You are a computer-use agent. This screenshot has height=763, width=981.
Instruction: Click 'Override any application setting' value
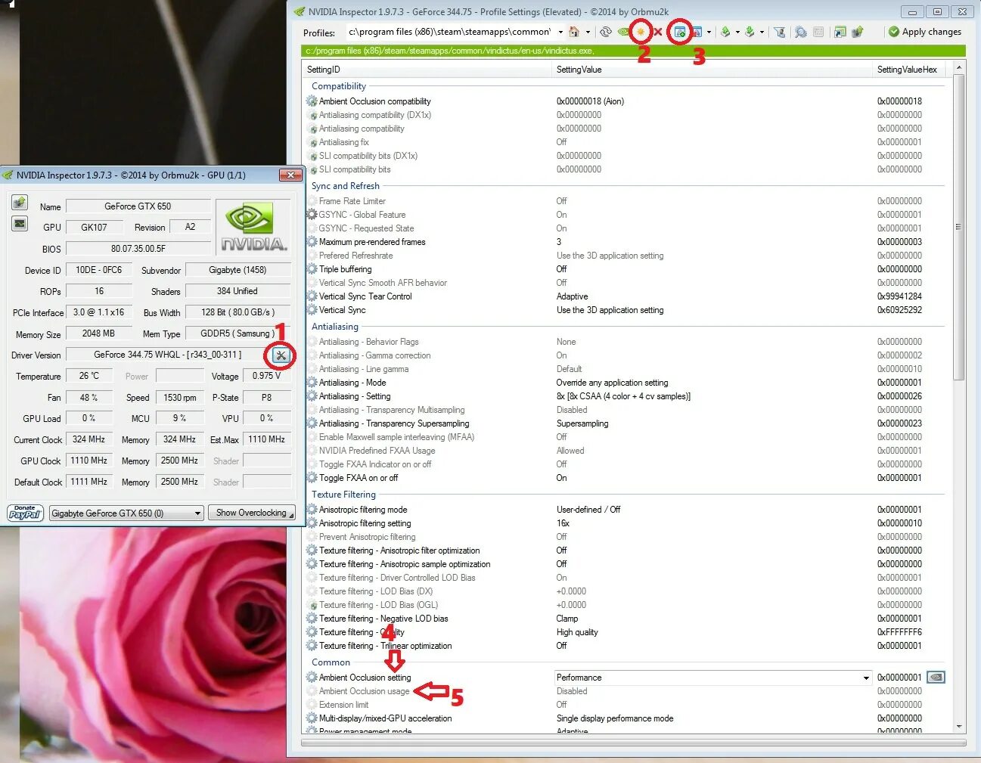pyautogui.click(x=613, y=383)
